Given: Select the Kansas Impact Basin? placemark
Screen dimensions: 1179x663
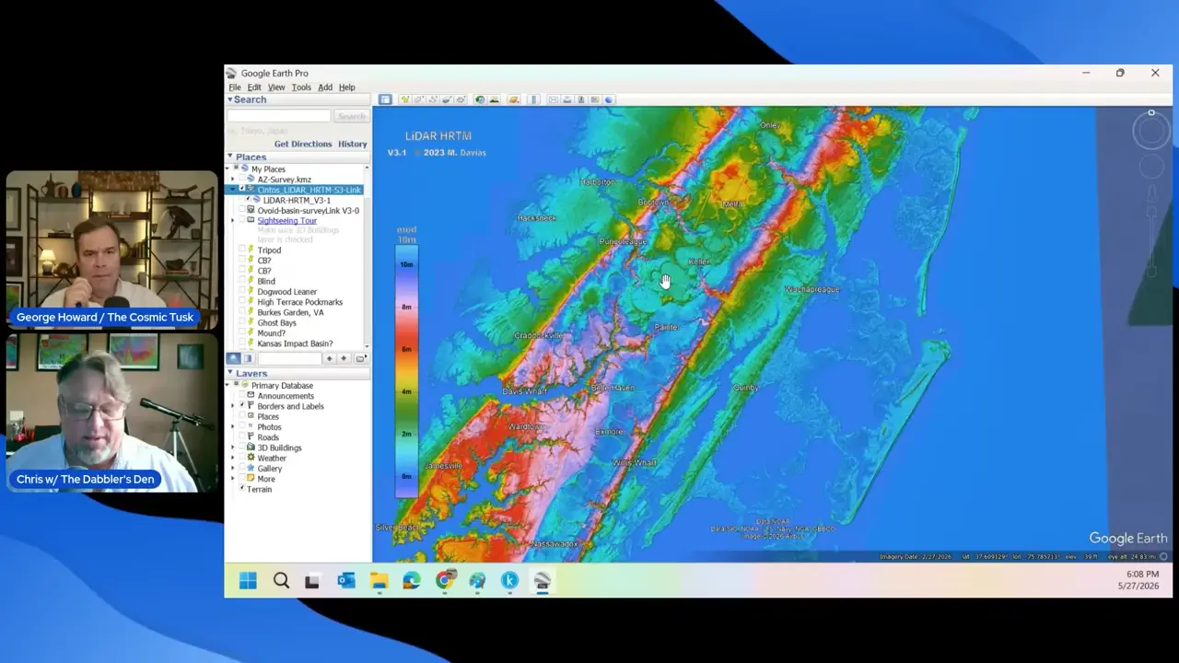Looking at the screenshot, I should 295,343.
